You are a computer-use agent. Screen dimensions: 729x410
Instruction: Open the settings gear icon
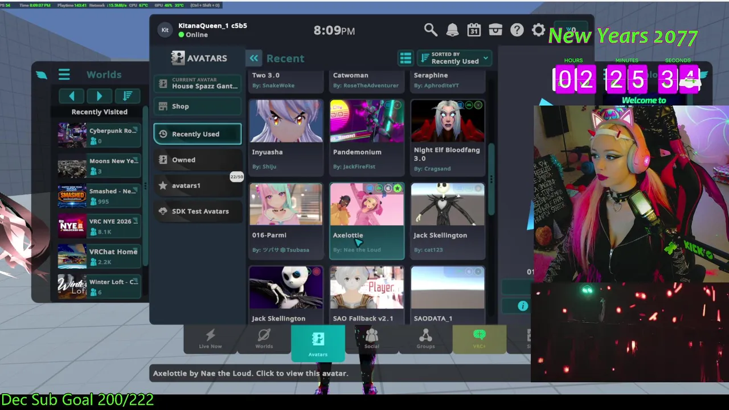(538, 30)
